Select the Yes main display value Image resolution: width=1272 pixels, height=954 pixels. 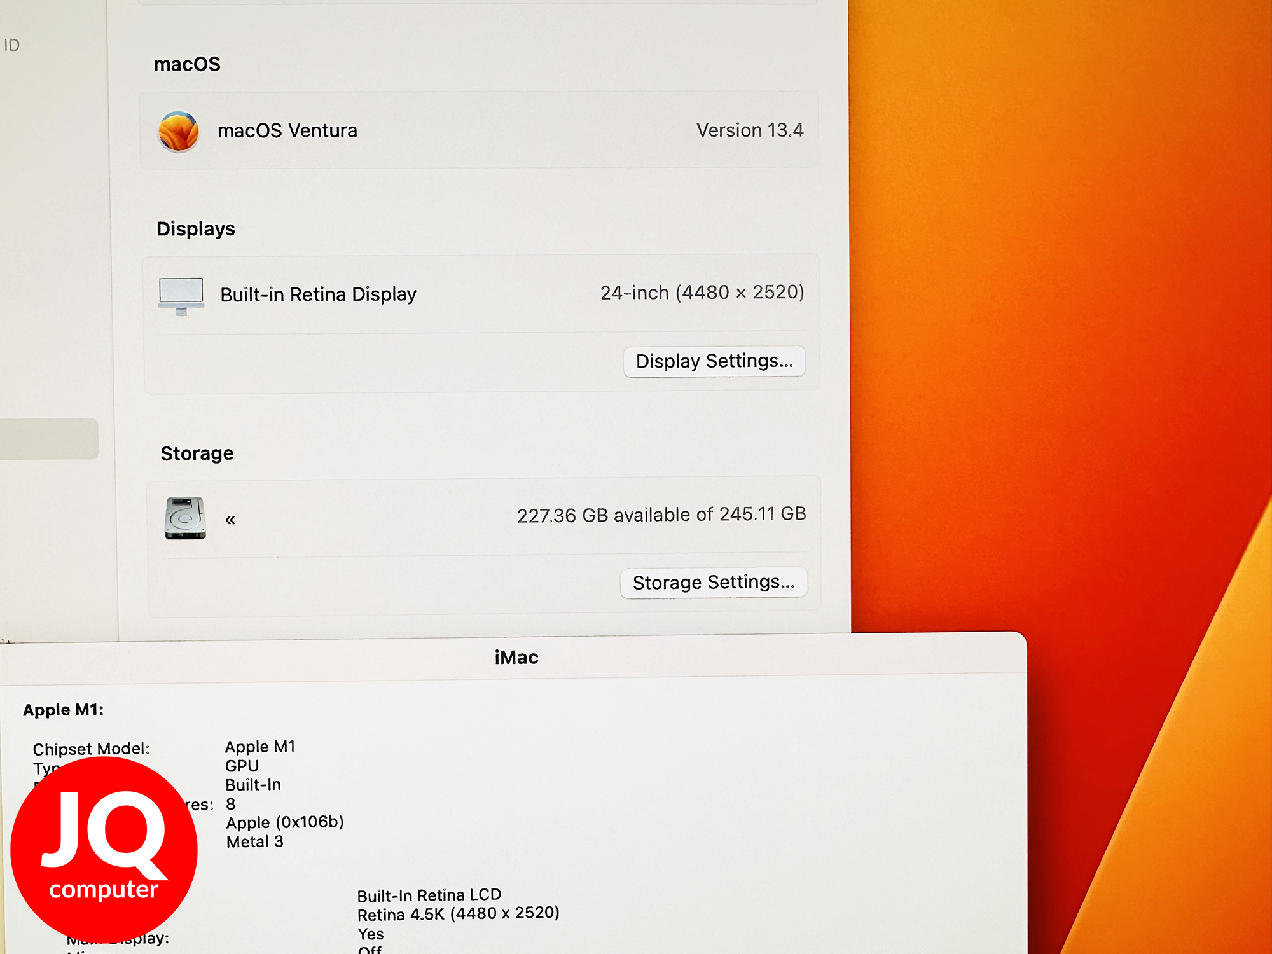[x=371, y=934]
